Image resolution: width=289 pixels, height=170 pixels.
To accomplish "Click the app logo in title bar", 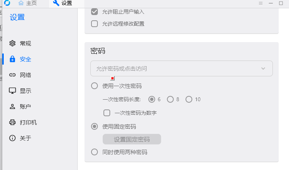I will pyautogui.click(x=7, y=3).
